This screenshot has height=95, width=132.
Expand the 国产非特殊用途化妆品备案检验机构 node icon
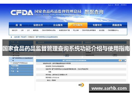[x=11, y=59]
